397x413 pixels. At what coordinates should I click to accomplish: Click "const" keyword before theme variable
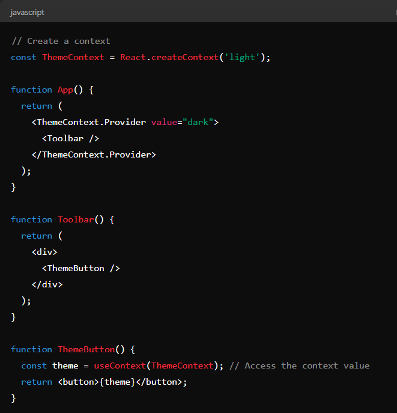click(34, 366)
